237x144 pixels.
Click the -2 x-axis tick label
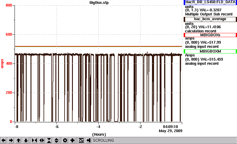pos(140,127)
